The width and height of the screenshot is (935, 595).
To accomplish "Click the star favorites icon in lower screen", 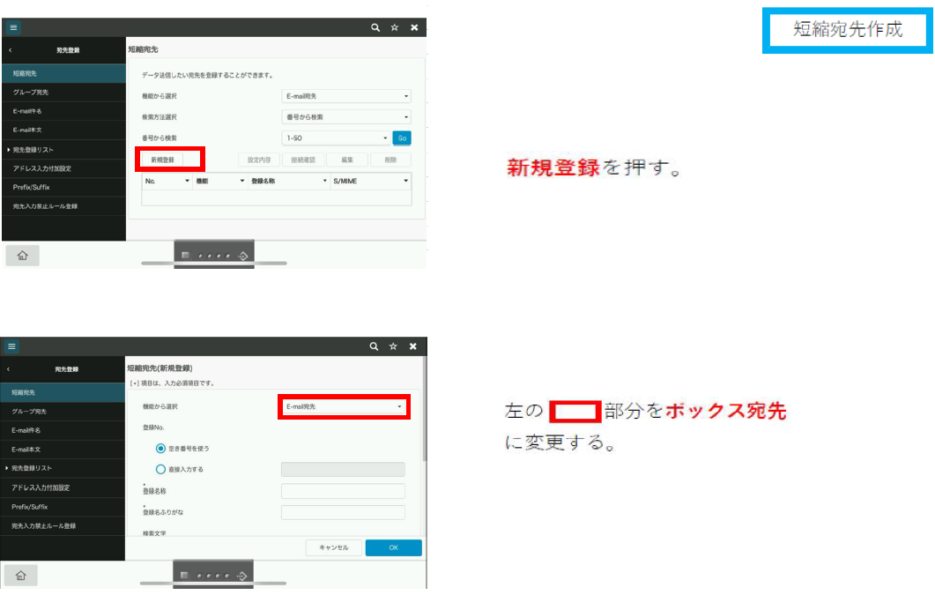I will pos(394,347).
